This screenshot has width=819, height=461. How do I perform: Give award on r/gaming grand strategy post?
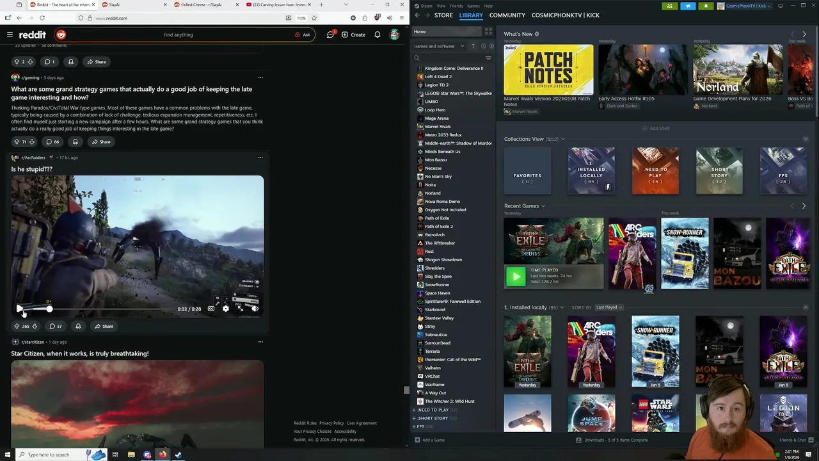[x=76, y=142]
